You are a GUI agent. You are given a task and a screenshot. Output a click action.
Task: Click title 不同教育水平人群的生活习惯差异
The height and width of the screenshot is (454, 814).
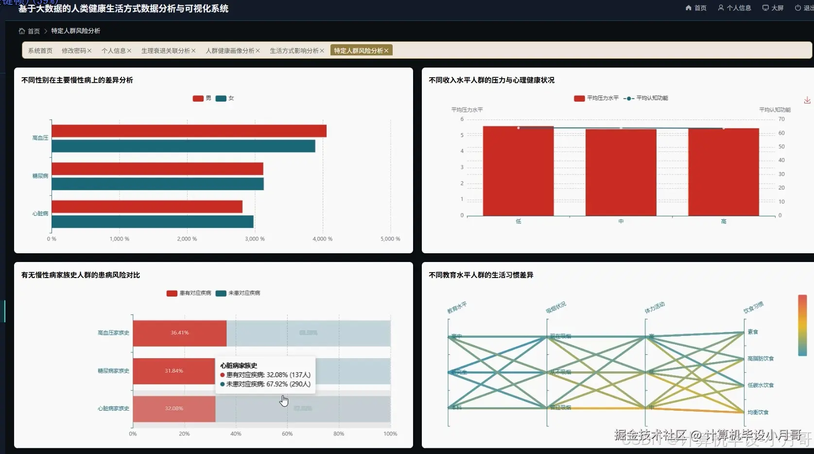pyautogui.click(x=481, y=275)
